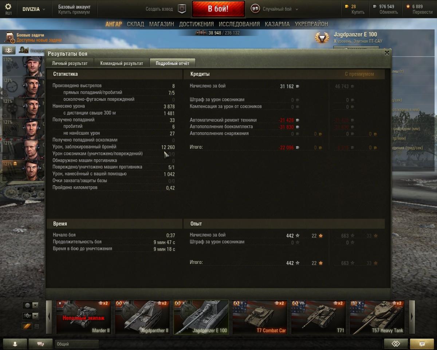Click 'Обменять' to exchange credits
Screen dimensions: 437x350
pyautogui.click(x=389, y=12)
